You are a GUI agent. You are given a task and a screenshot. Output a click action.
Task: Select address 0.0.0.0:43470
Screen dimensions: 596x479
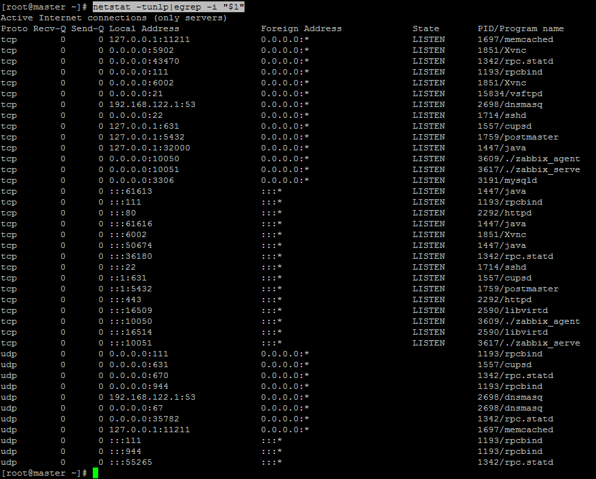pos(144,61)
